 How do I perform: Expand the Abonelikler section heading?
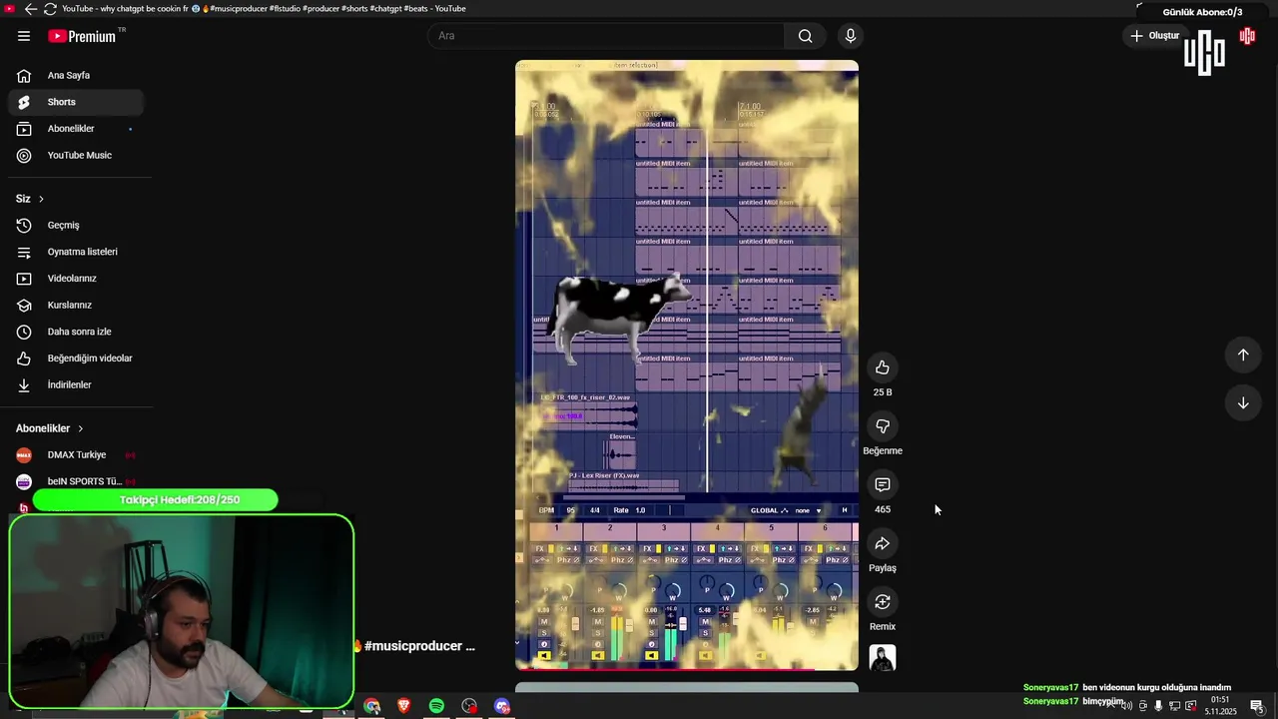click(x=50, y=428)
